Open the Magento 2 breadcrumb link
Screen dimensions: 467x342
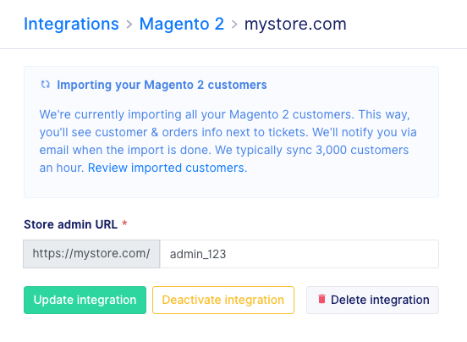point(182,24)
